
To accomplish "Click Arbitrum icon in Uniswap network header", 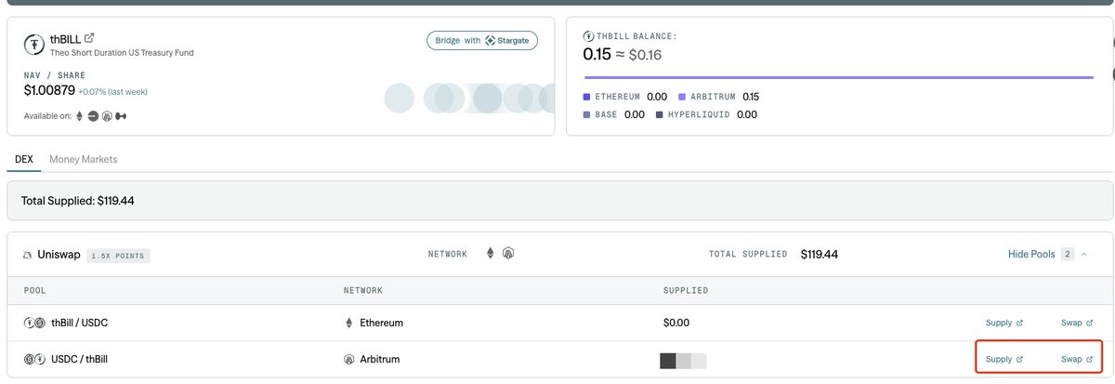I will coord(508,254).
